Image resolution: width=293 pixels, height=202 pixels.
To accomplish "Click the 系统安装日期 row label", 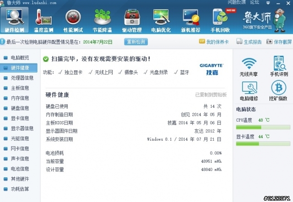I will click(x=59, y=139).
